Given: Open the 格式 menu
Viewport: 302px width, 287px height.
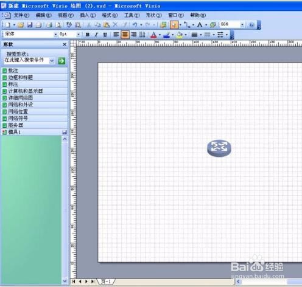Looking at the screenshot, I should pos(110,15).
